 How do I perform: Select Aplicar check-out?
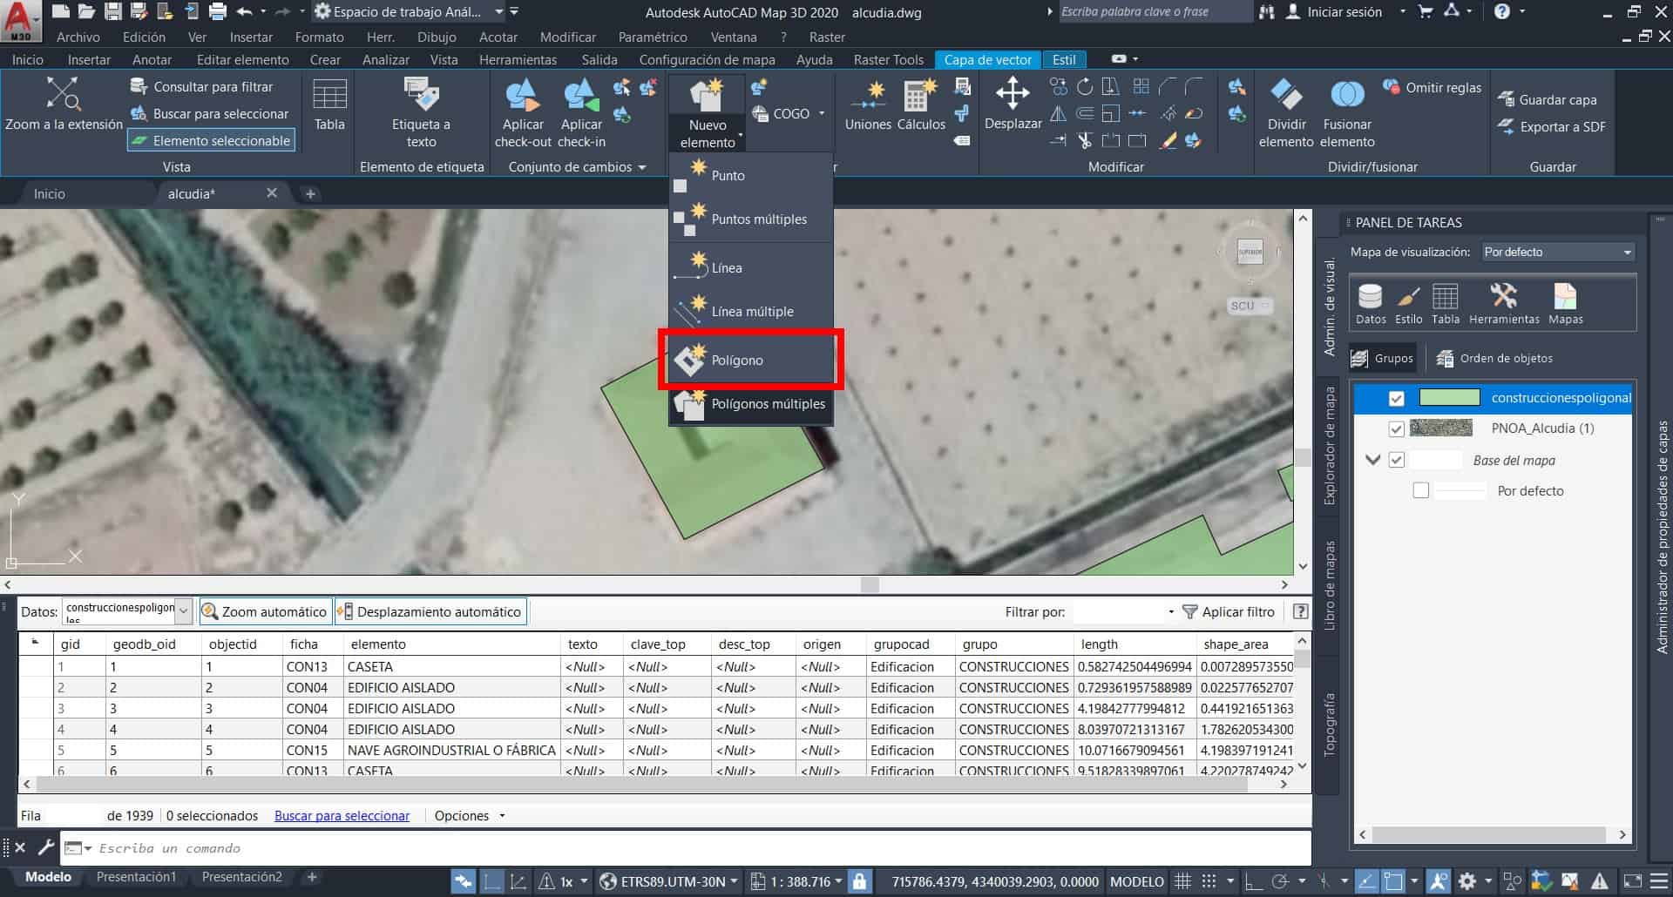(x=522, y=111)
